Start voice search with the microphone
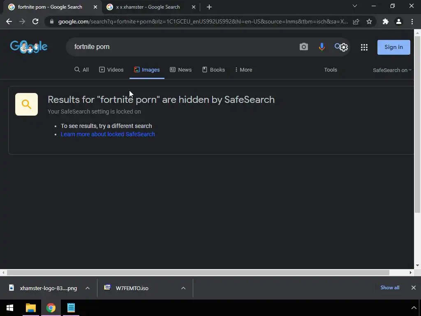The width and height of the screenshot is (421, 316). pyautogui.click(x=322, y=47)
